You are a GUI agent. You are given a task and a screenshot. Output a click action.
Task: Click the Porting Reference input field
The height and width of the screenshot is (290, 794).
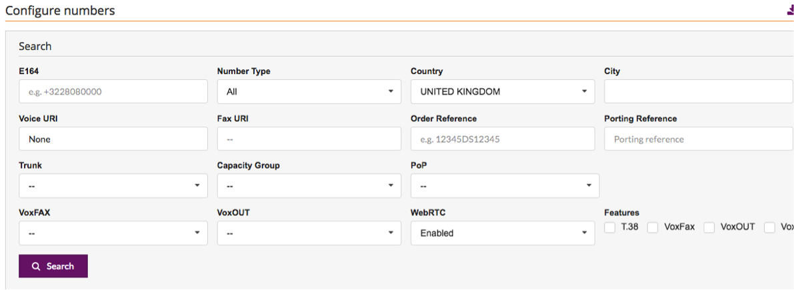(699, 139)
